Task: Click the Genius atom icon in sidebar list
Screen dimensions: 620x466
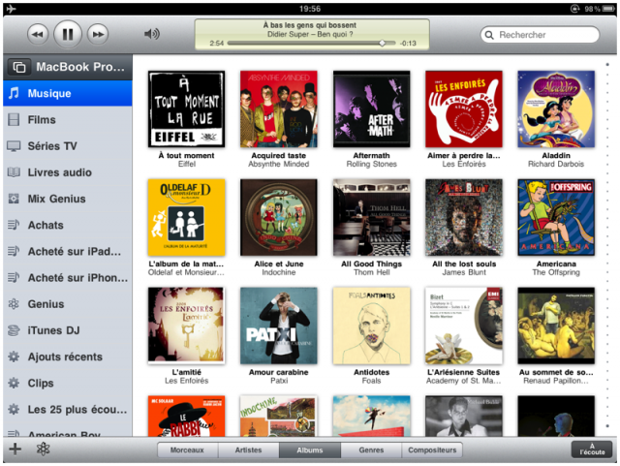Action: click(x=14, y=304)
